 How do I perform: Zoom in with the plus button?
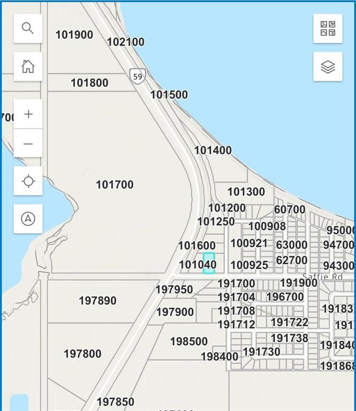[x=28, y=114]
